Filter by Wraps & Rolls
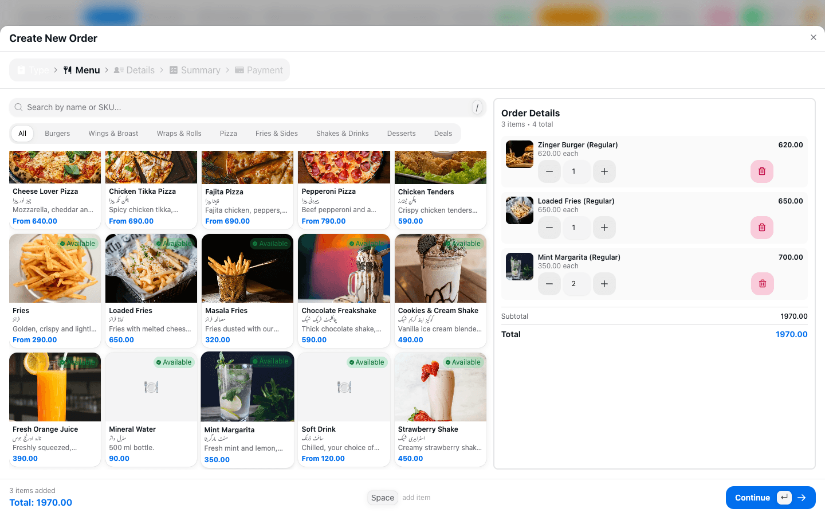The width and height of the screenshot is (825, 516). (x=179, y=134)
